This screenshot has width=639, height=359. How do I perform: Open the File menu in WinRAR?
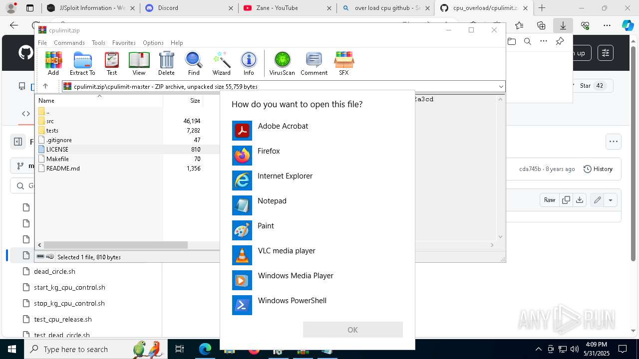[42, 43]
